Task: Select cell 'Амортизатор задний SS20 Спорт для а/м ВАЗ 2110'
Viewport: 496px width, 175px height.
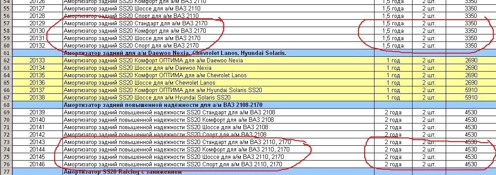Action: [x=218, y=16]
